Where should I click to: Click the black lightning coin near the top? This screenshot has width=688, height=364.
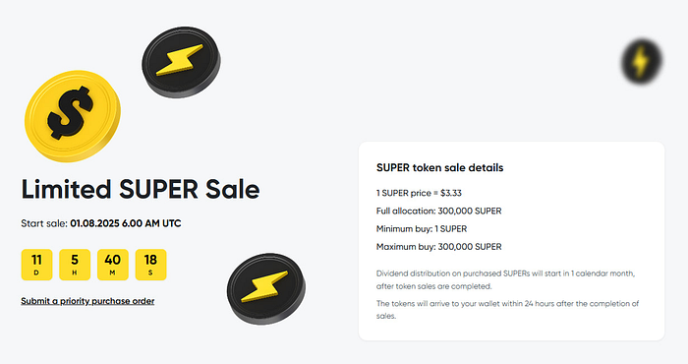[x=181, y=62]
